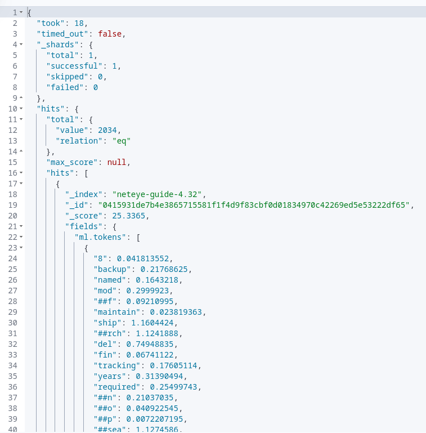This screenshot has height=433, width=426.
Task: Click the "backup" token key
Action: pos(112,269)
